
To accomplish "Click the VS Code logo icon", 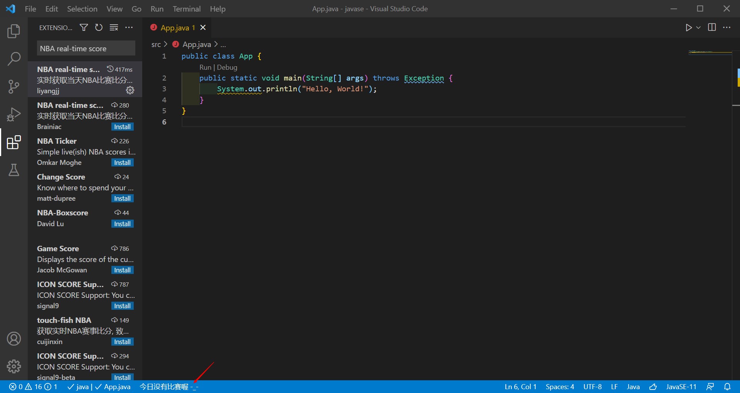I will click(x=10, y=8).
